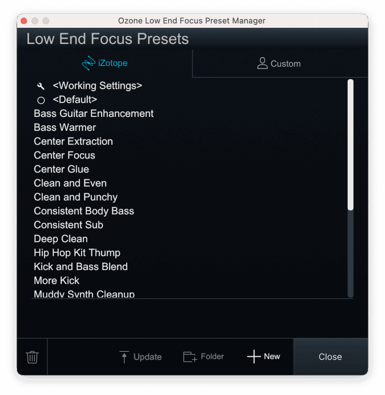Click the circle icon beside Default
This screenshot has height=395, width=385.
[x=41, y=100]
